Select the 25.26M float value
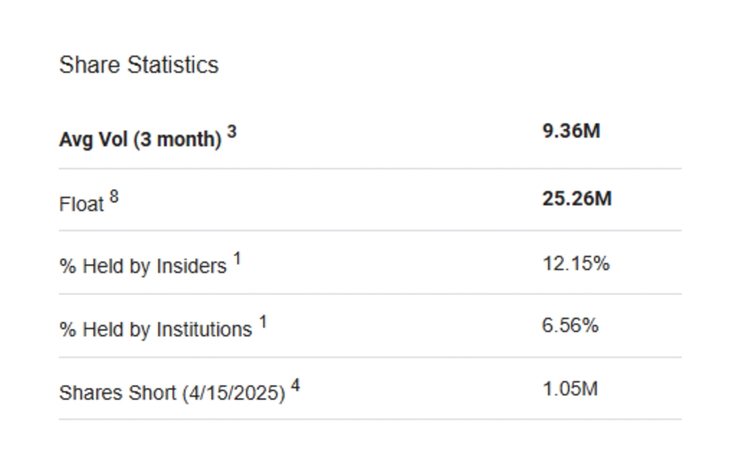 (x=577, y=199)
